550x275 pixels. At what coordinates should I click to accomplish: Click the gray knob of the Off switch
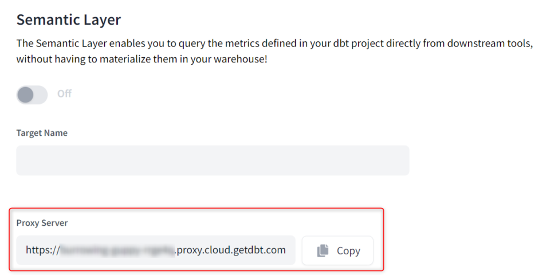click(x=26, y=95)
